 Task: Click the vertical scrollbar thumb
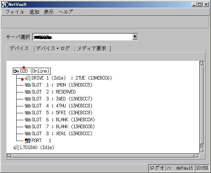(202, 105)
